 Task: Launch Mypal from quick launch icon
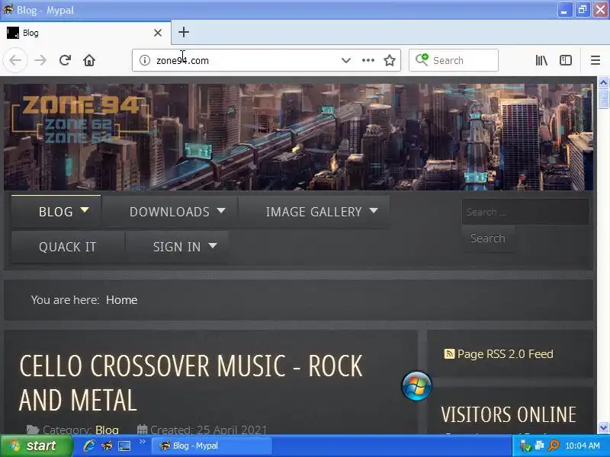pos(107,446)
